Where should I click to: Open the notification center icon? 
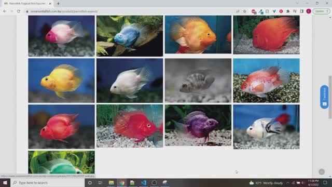(325, 183)
